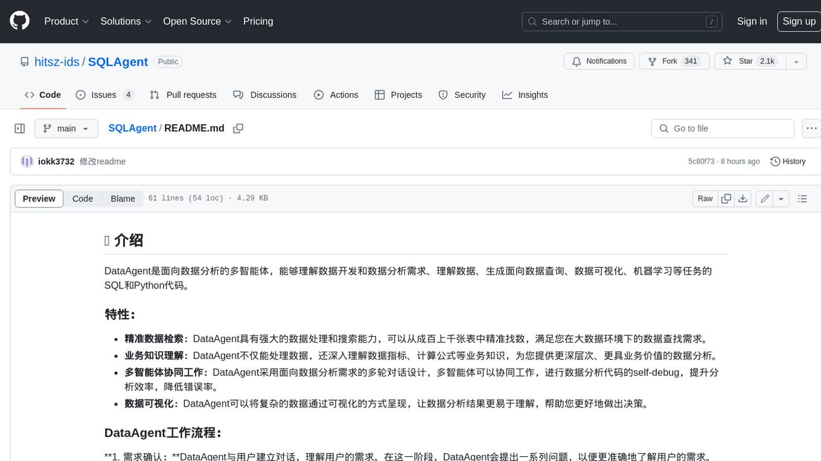Click the Sign in link
821x461 pixels.
[x=752, y=21]
